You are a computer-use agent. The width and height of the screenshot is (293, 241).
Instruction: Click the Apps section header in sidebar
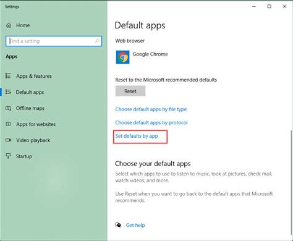[12, 57]
